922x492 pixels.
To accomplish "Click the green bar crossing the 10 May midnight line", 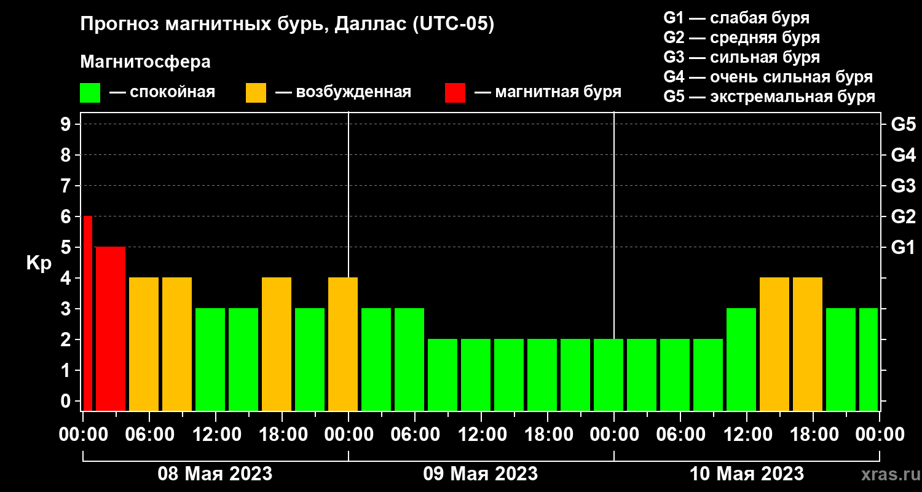I will (609, 375).
